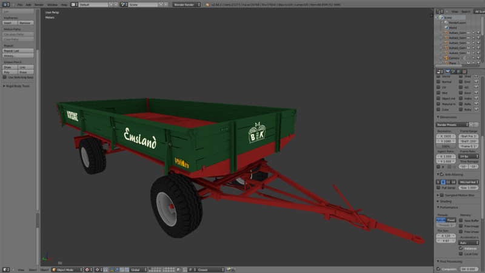The image size is (485, 273).
Task: Toggle the 3D manipulator axes icon
Action: 112,270
